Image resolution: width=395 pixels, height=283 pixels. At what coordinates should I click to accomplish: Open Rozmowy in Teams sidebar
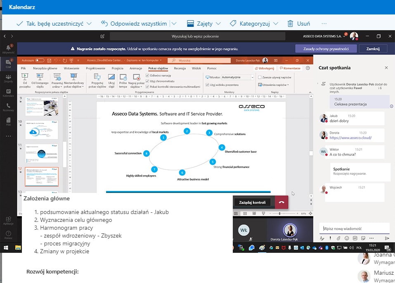tap(8, 107)
